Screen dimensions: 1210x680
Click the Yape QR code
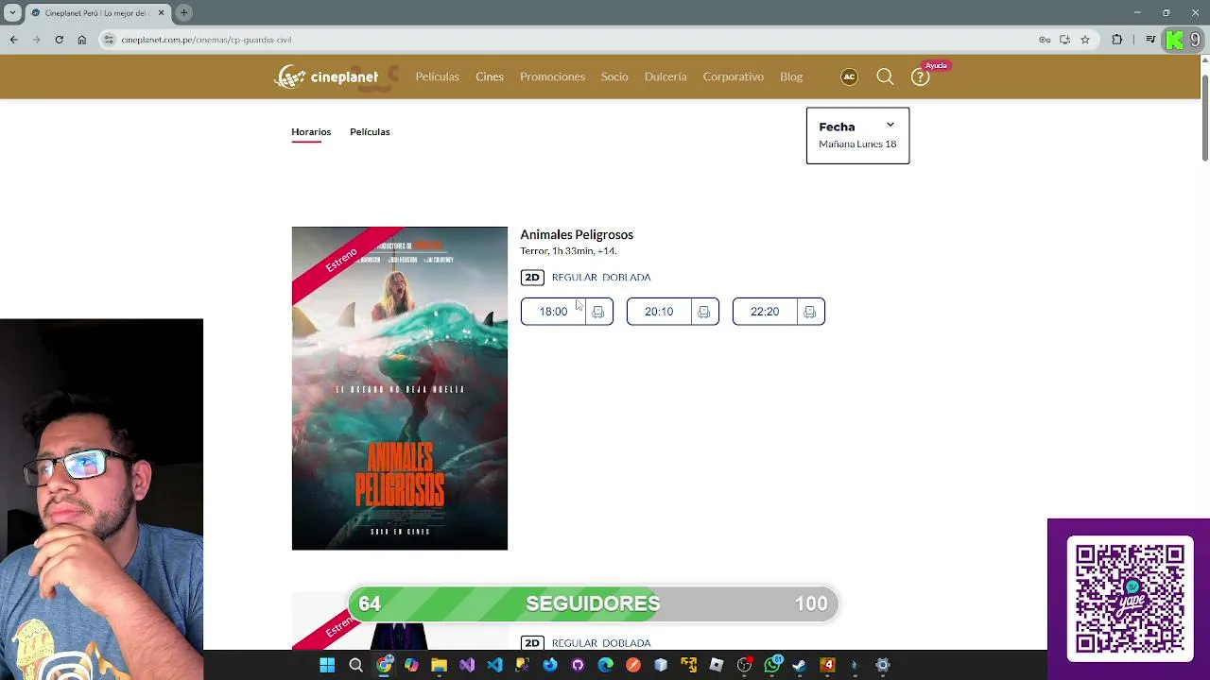1130,599
